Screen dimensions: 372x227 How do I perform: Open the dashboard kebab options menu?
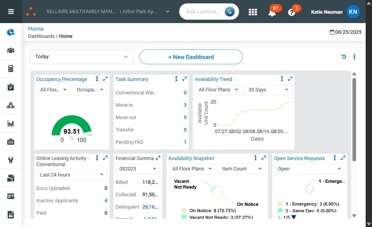(354, 57)
